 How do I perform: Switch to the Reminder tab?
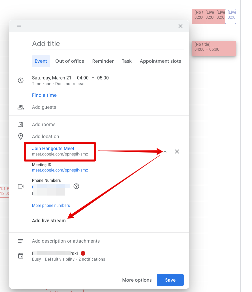(x=103, y=61)
